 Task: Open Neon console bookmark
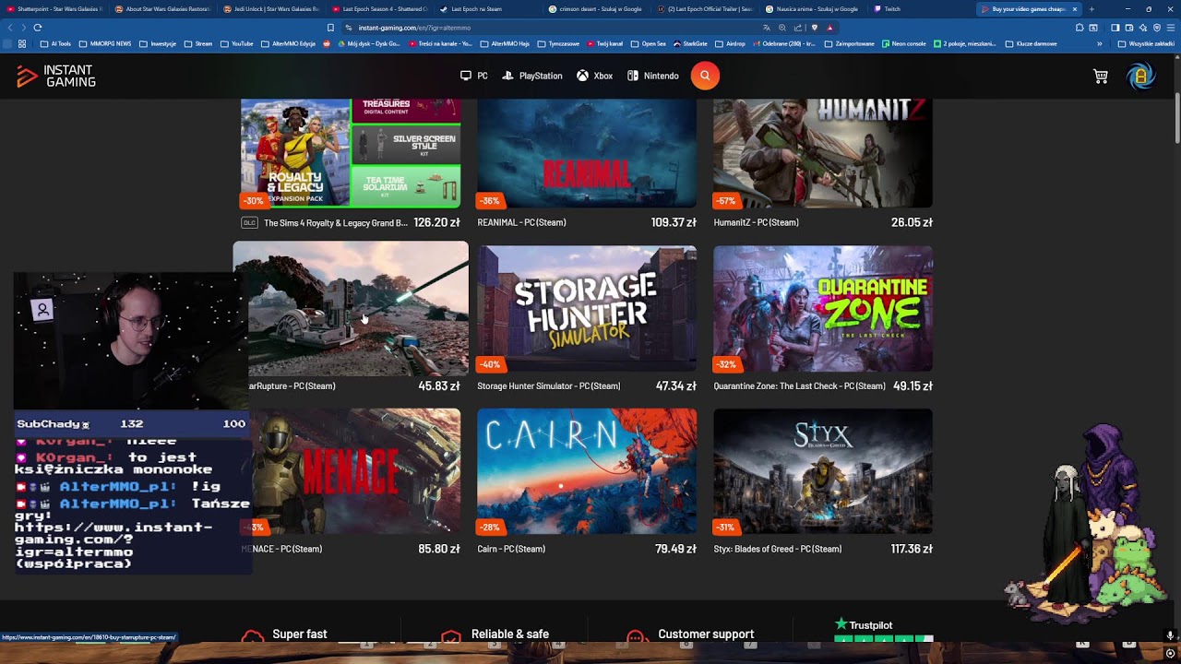904,43
